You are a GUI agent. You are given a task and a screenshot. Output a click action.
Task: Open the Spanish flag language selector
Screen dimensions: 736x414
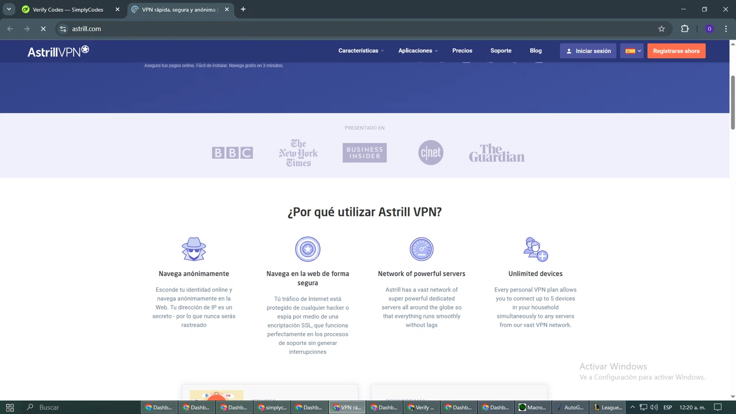[x=632, y=51]
